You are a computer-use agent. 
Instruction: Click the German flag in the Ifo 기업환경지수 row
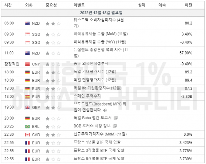pos(27,89)
